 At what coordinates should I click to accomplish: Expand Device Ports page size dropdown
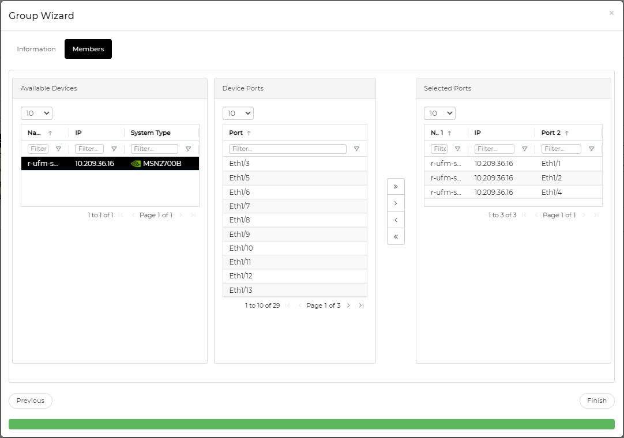click(x=238, y=113)
